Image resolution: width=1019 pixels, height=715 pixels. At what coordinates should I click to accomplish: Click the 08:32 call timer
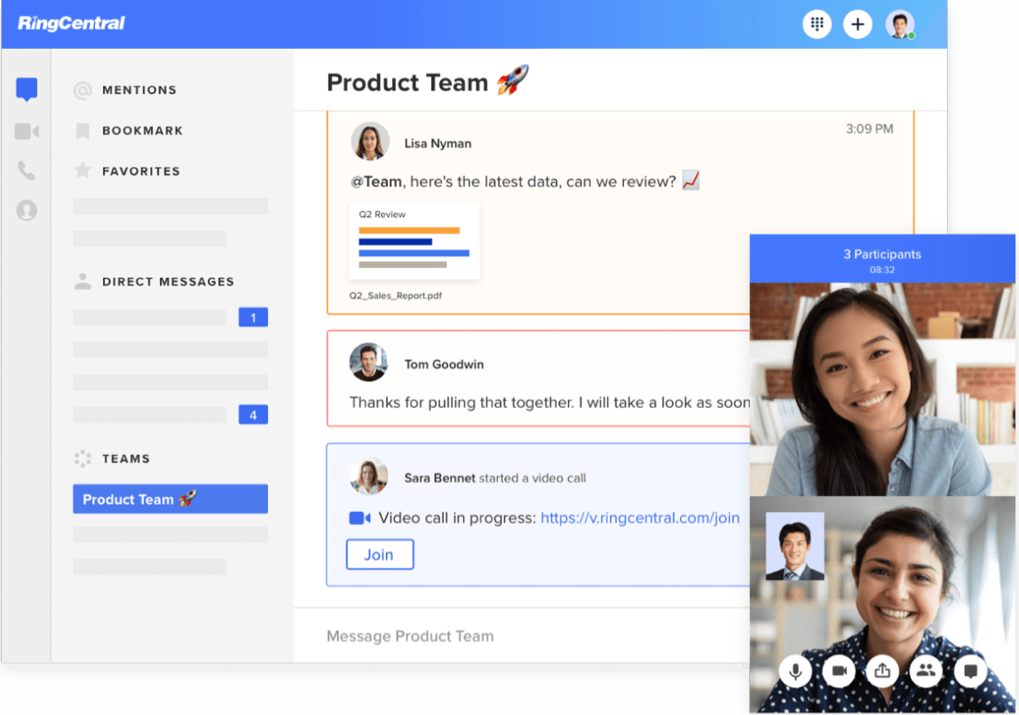(882, 271)
